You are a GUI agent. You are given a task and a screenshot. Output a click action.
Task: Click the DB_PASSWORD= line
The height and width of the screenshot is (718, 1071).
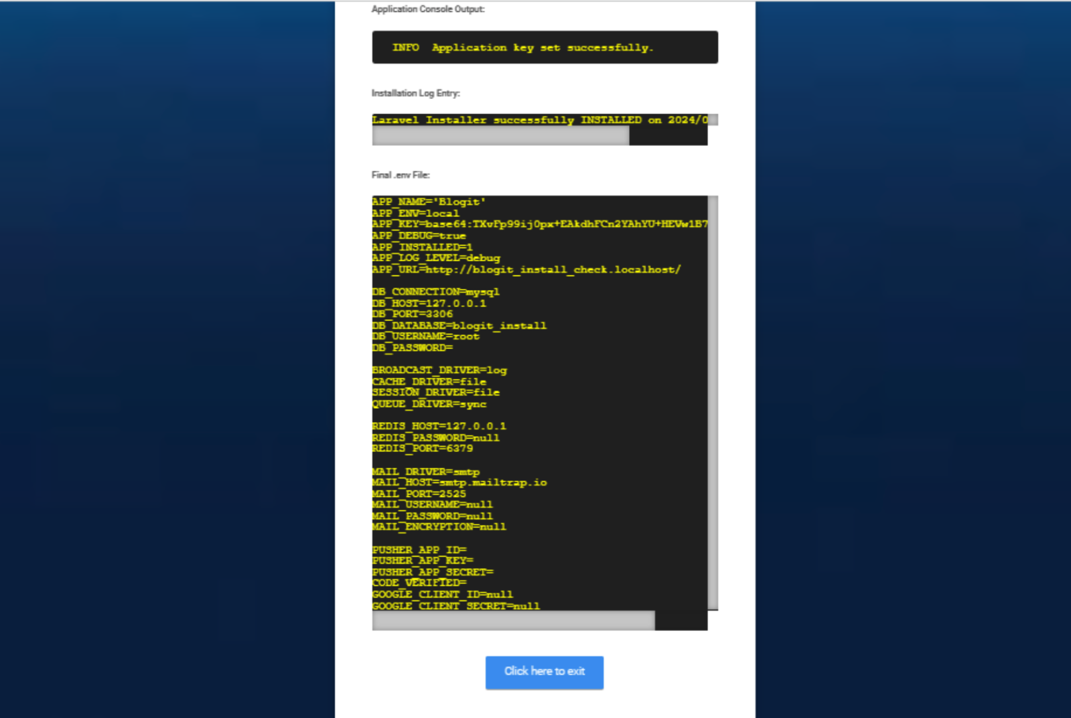412,348
